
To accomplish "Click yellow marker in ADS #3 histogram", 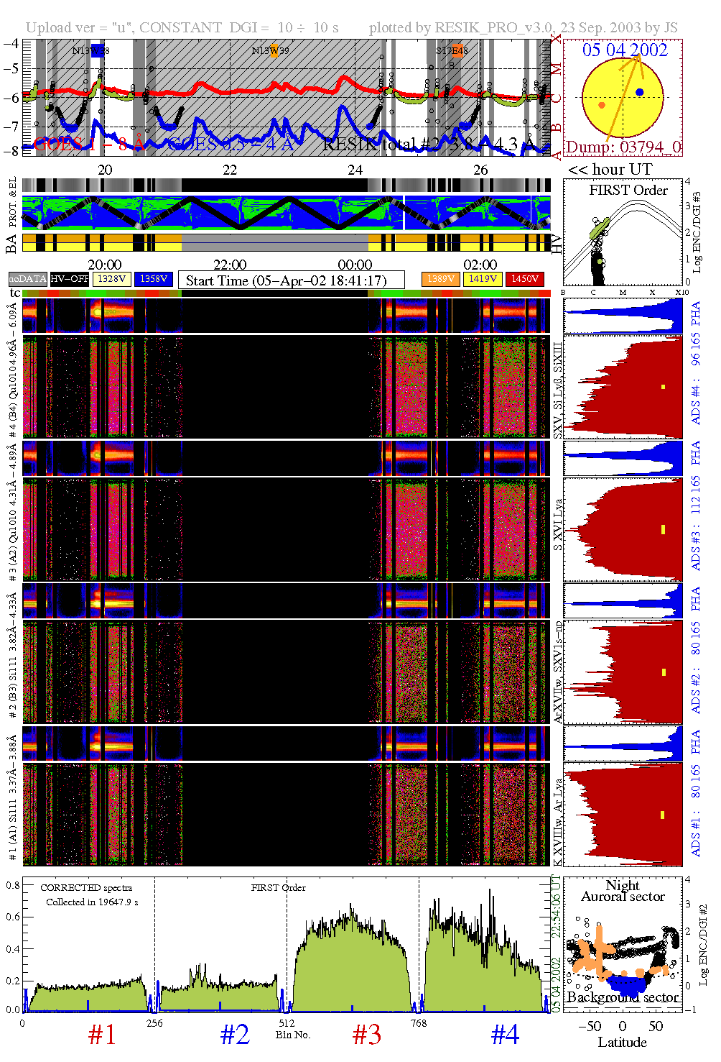I will (663, 529).
